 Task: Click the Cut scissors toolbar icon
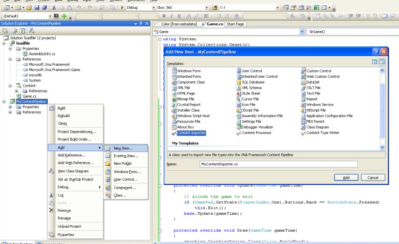[x=54, y=8]
